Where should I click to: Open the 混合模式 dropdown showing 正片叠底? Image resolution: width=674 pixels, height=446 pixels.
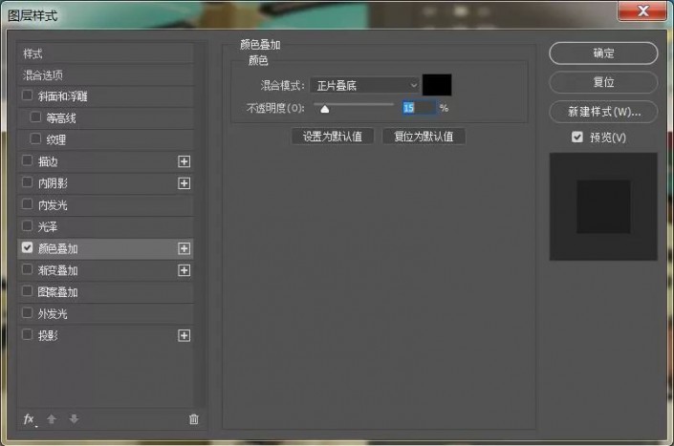pyautogui.click(x=364, y=85)
